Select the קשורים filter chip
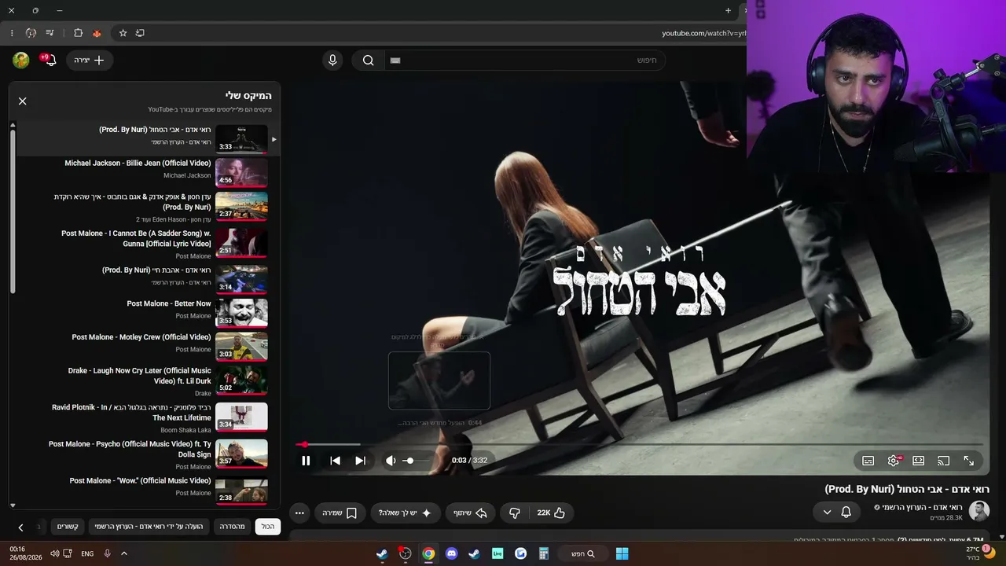Viewport: 1006px width, 566px height. pyautogui.click(x=68, y=527)
